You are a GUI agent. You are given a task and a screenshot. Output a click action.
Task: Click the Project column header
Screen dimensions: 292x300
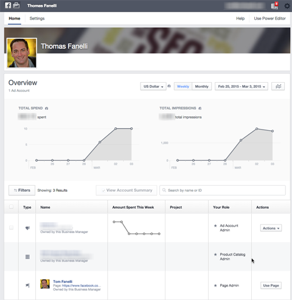click(x=176, y=208)
